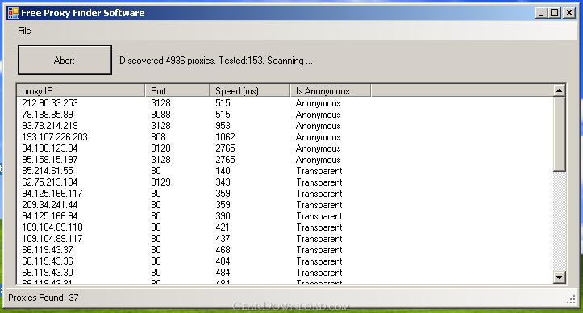Screen dimensions: 583x313
Task: Click speed value 140
Action: 223,171
